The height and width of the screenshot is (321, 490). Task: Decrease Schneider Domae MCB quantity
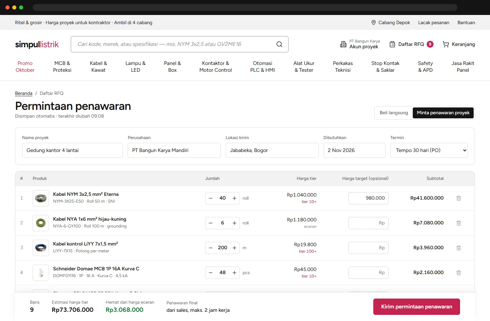211,273
